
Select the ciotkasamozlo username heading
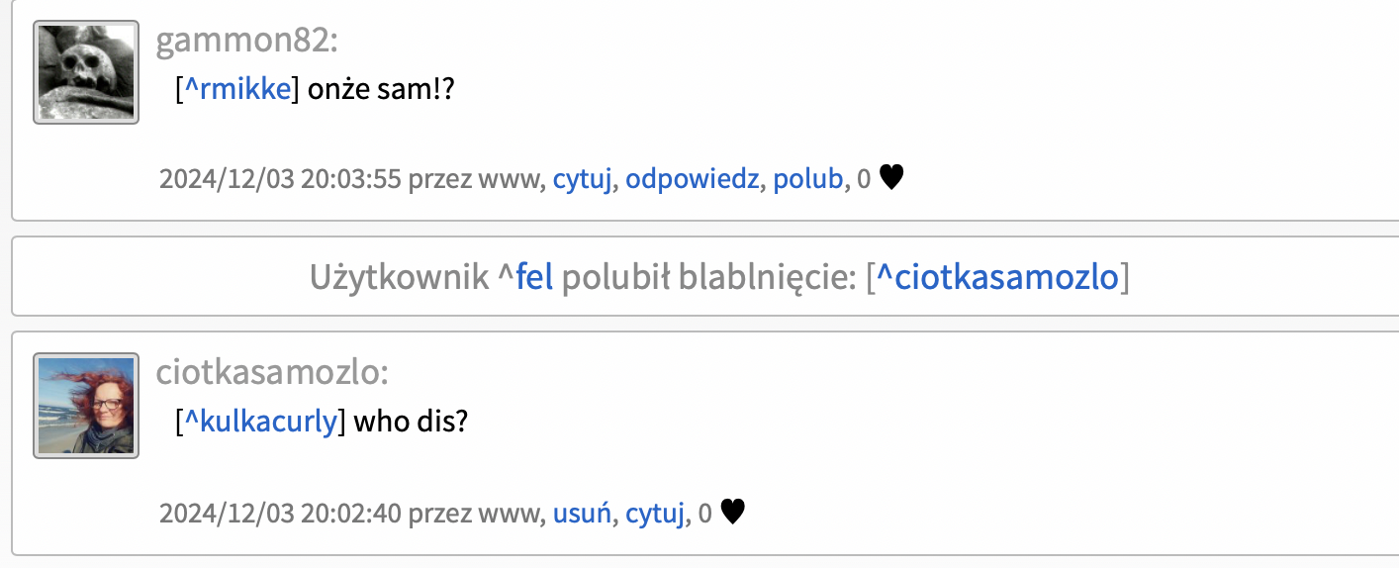coord(272,373)
